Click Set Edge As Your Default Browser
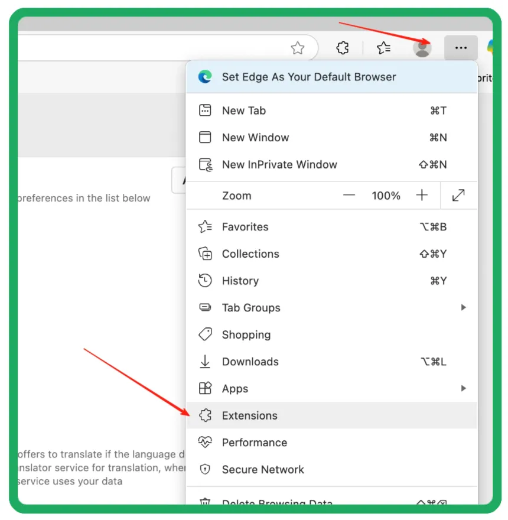 click(308, 77)
